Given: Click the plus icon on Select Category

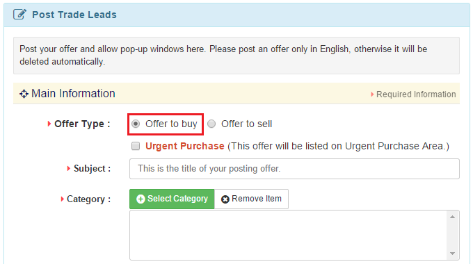Looking at the screenshot, I should coord(141,199).
